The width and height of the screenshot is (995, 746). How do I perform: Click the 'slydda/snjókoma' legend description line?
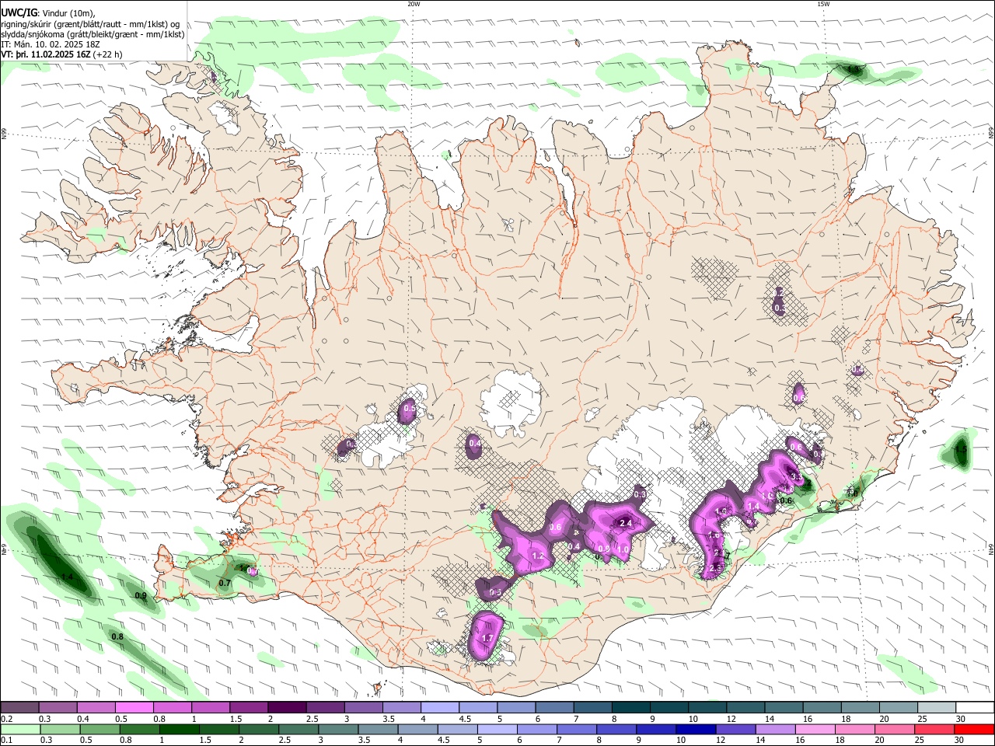pos(93,34)
